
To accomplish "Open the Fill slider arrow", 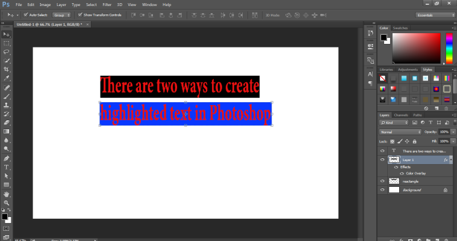I will [x=453, y=141].
